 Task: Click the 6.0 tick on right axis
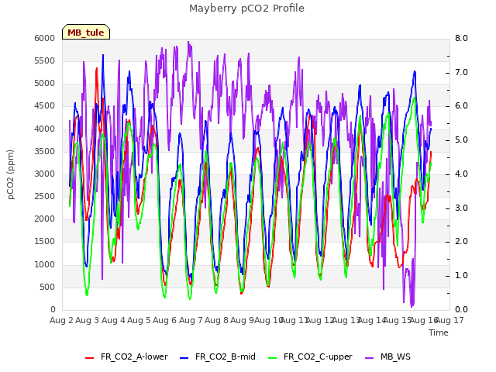tap(461, 106)
